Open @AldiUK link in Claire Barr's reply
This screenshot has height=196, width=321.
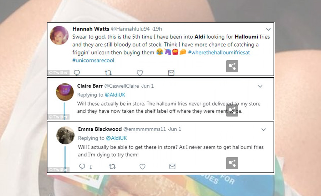[x=115, y=95]
